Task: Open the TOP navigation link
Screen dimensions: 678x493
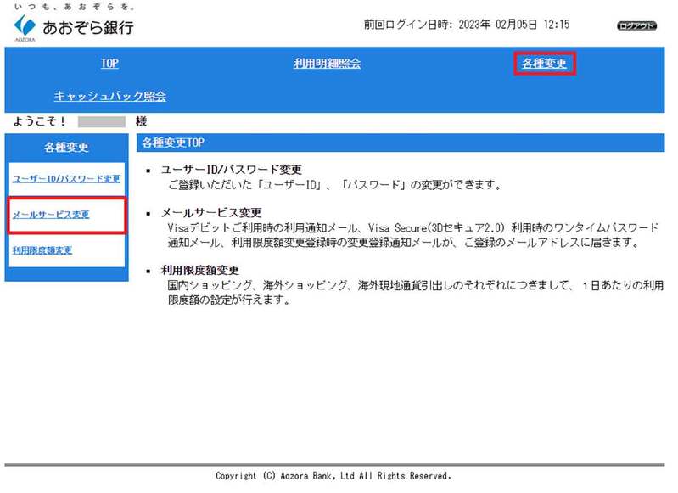Action: (x=109, y=64)
